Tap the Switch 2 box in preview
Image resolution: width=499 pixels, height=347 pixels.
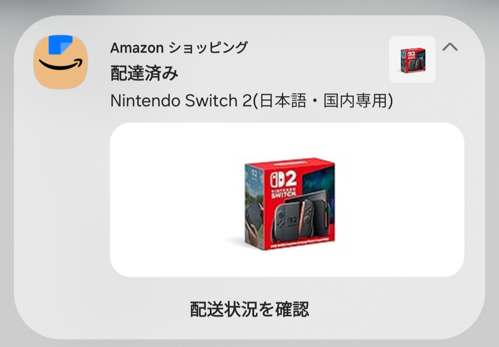coord(290,204)
